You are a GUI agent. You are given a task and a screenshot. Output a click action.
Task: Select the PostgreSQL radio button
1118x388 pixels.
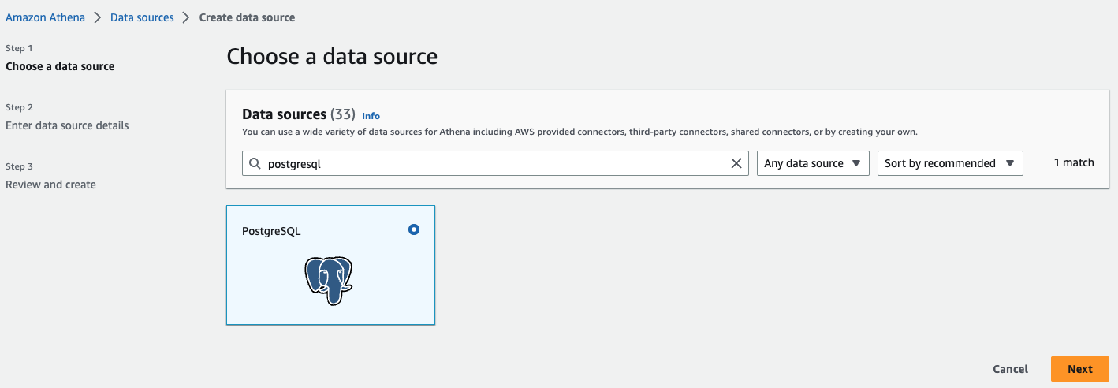(x=414, y=229)
